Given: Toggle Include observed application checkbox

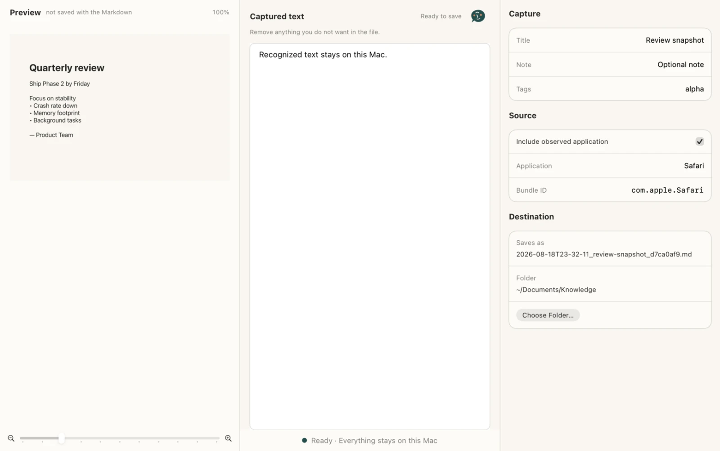Looking at the screenshot, I should coord(700,141).
